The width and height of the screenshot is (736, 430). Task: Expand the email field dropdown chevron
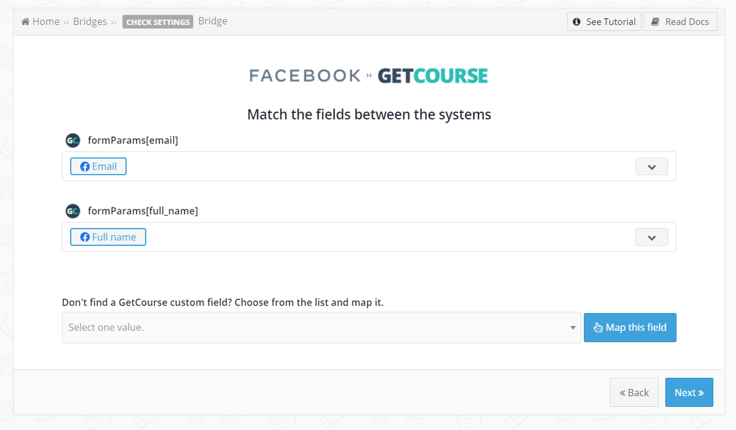(x=651, y=167)
